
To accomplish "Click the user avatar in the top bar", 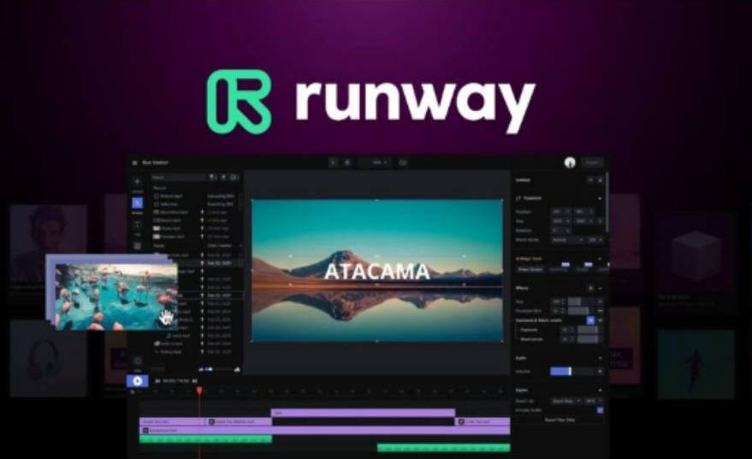I will [x=570, y=162].
